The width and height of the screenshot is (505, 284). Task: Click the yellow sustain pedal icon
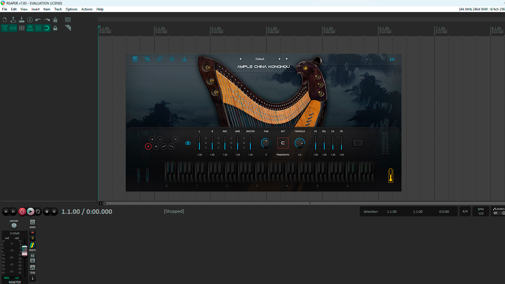[x=390, y=176]
